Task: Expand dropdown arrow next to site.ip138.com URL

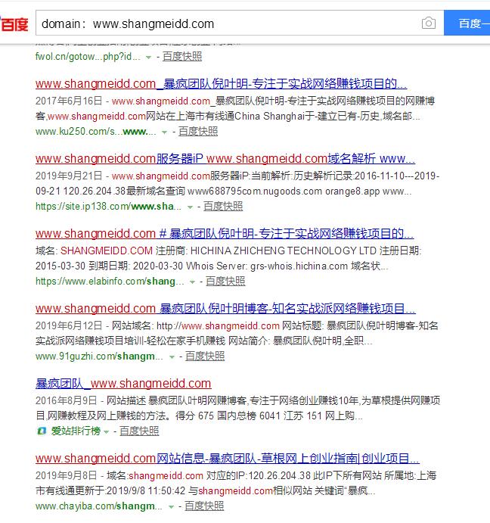Action: coord(190,207)
